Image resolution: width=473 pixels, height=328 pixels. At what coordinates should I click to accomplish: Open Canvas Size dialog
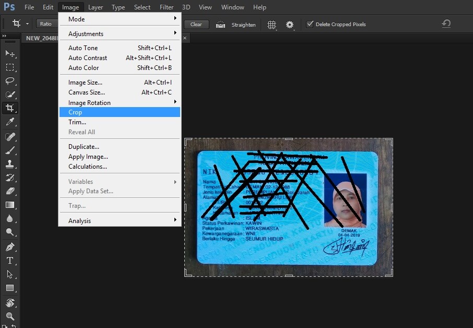120,92
